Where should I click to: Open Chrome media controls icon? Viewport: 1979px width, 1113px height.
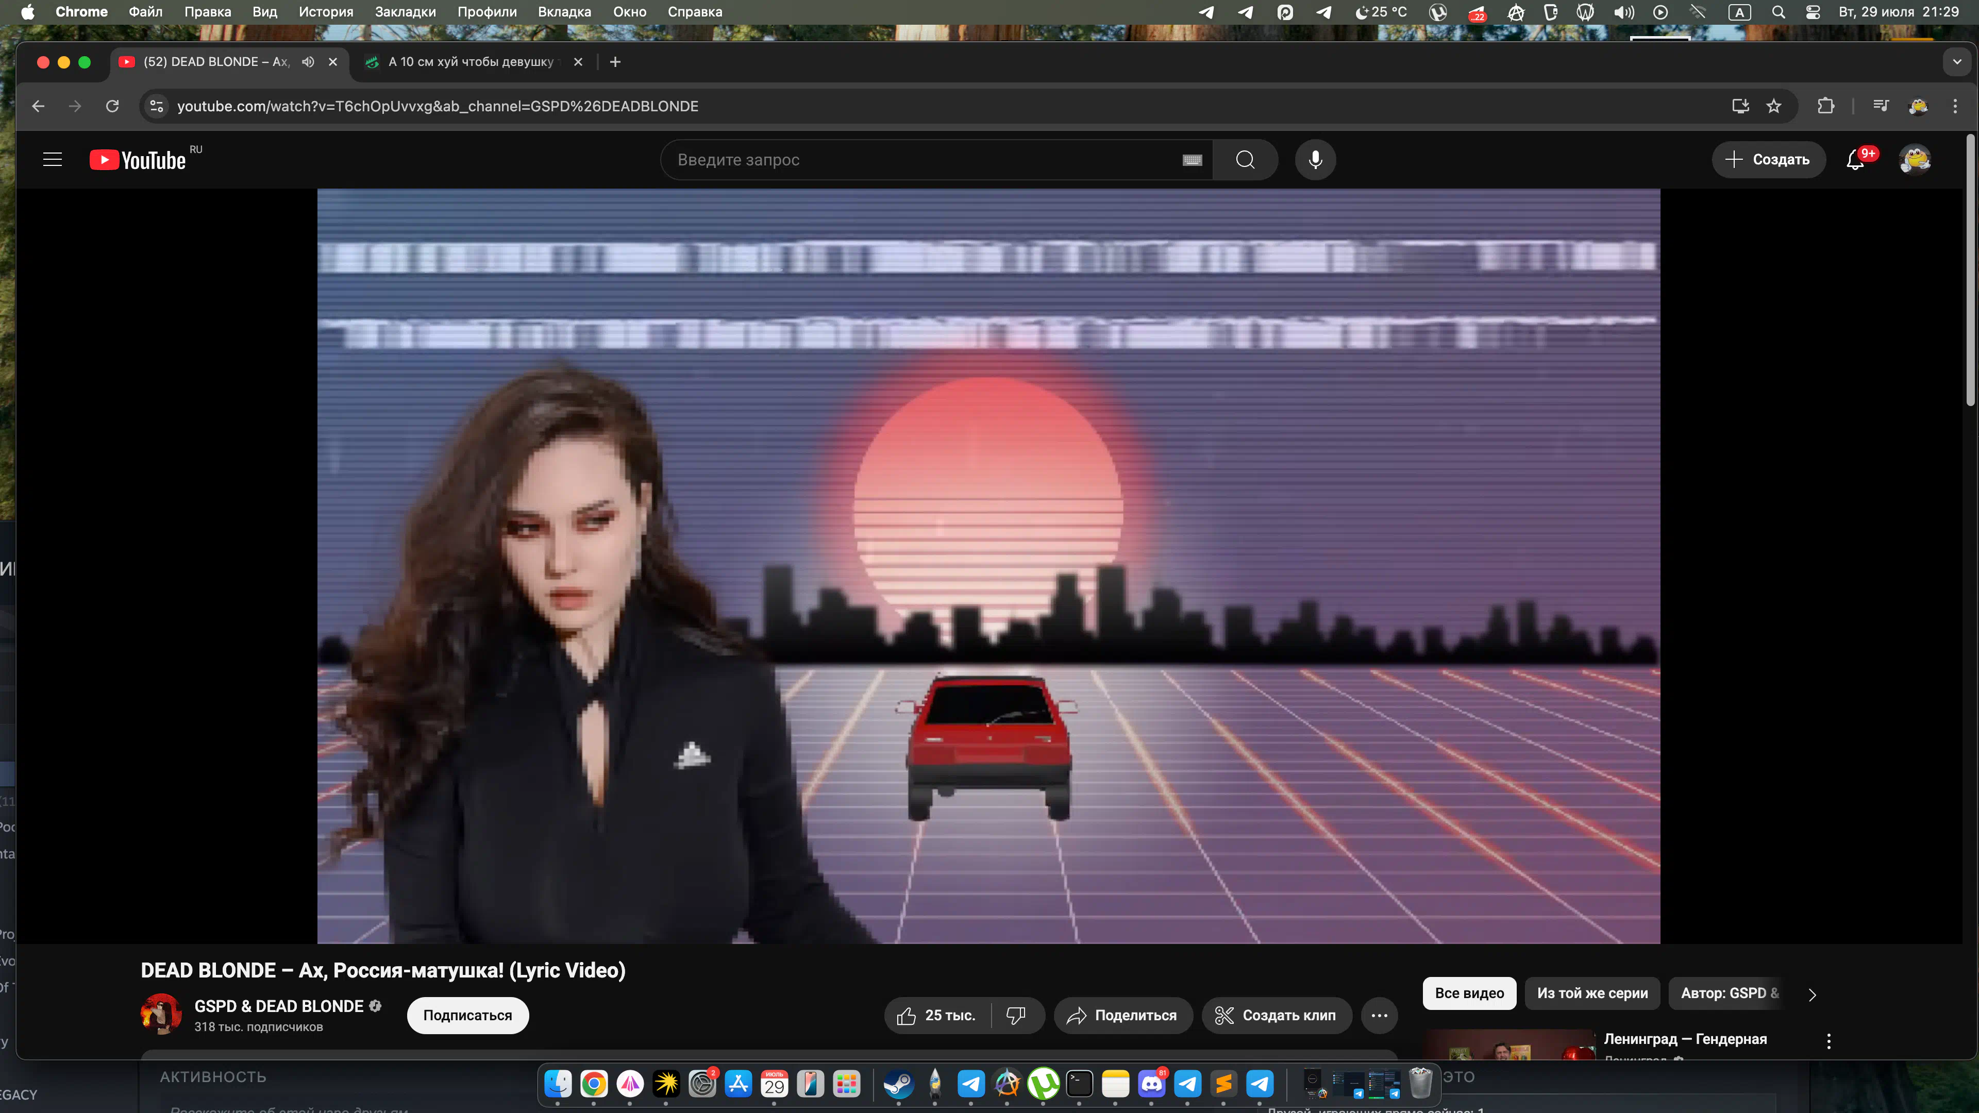pyautogui.click(x=1880, y=106)
